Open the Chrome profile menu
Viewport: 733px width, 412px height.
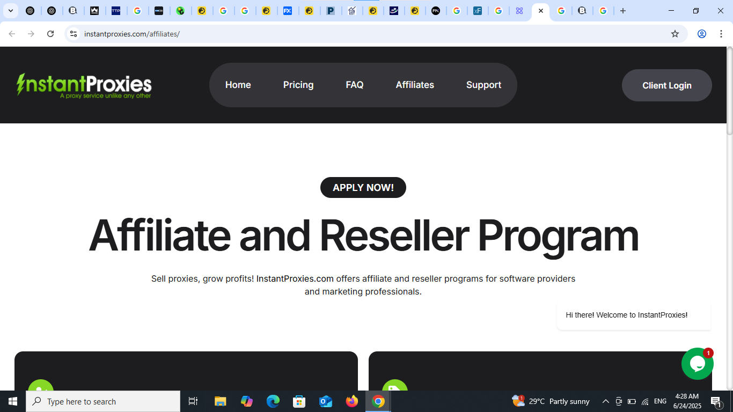coord(701,34)
